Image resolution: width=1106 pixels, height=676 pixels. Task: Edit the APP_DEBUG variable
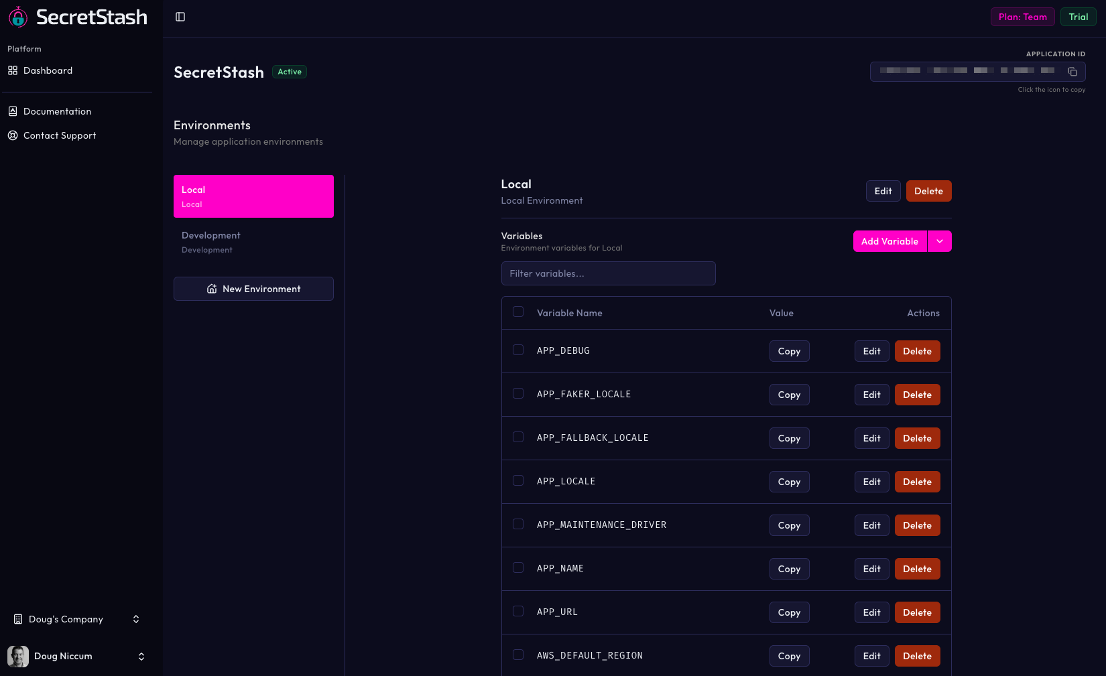tap(872, 351)
